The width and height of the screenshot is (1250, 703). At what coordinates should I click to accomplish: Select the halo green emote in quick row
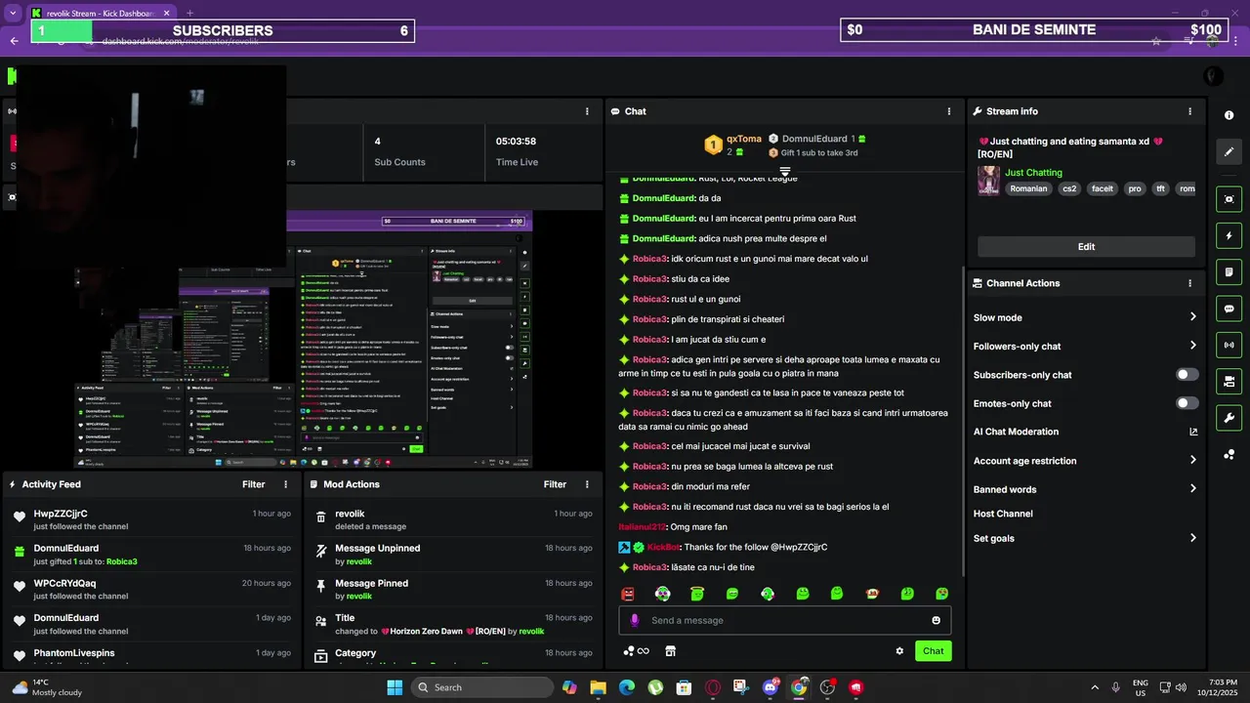click(697, 594)
